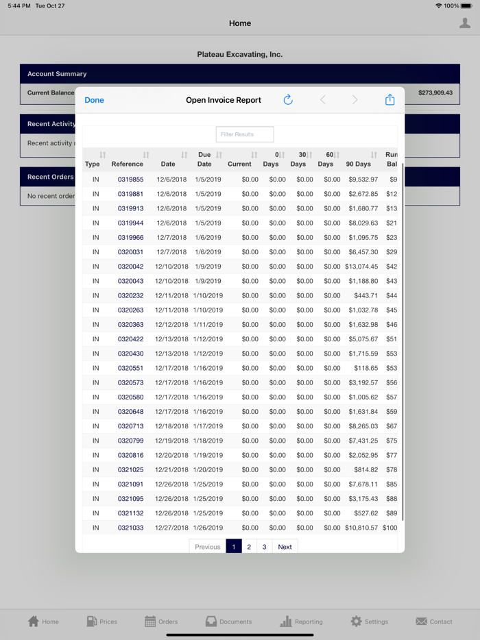
Task: Open invoice 0320263
Action: click(131, 310)
